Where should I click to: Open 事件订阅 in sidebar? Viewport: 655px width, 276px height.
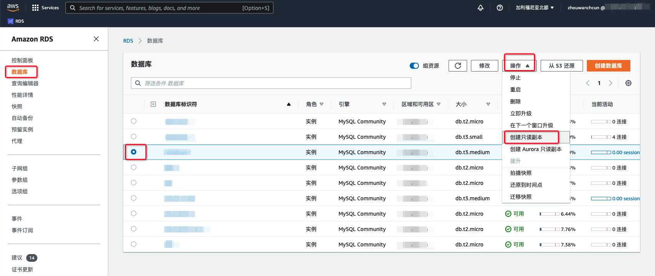pos(22,230)
